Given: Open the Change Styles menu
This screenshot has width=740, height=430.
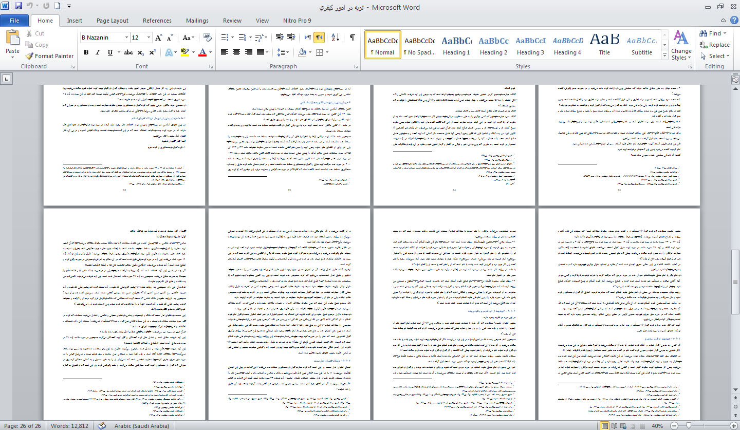Looking at the screenshot, I should [x=681, y=45].
